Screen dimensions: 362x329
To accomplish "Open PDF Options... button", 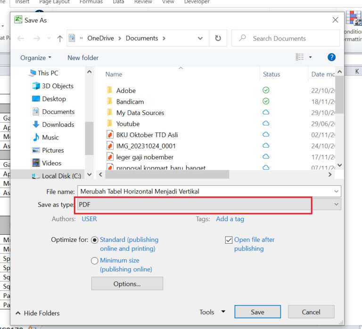I will 127,284.
